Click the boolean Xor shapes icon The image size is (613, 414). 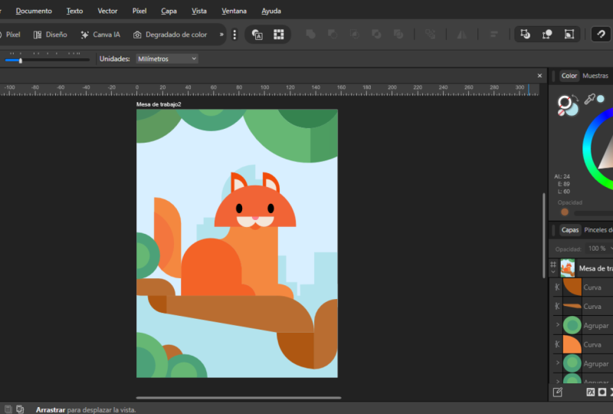[376, 34]
